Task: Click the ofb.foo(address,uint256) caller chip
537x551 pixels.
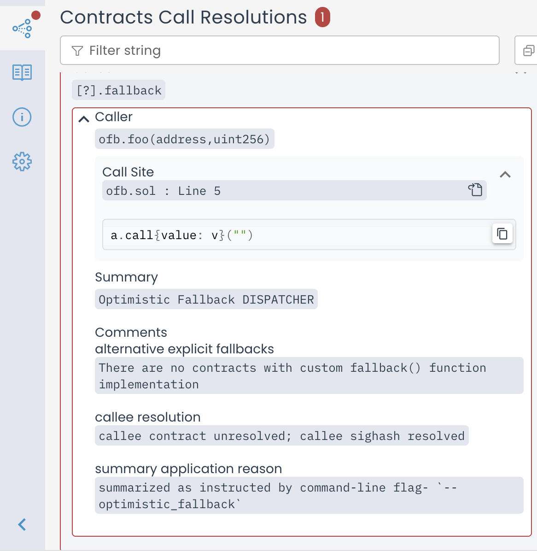Action: coord(184,139)
